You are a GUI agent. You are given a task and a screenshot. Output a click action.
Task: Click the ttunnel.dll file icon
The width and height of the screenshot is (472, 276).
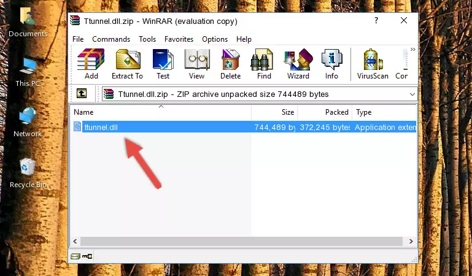pyautogui.click(x=77, y=127)
